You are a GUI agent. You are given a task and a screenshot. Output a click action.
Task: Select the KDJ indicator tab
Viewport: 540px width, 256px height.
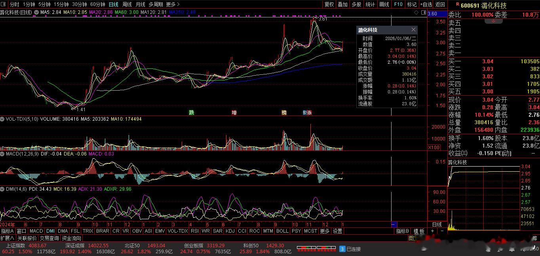(x=230, y=231)
